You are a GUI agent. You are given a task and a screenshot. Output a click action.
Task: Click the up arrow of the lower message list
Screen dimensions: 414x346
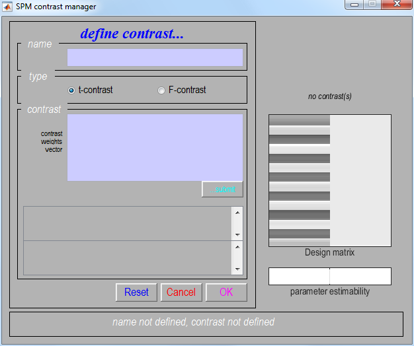pos(237,246)
